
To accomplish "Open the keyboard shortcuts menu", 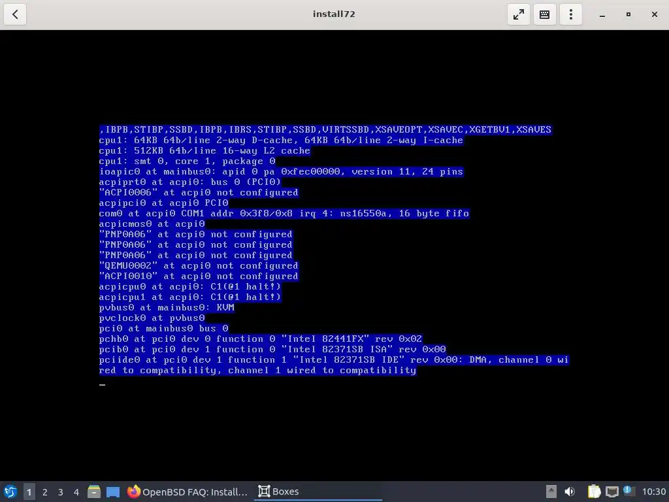I will point(544,14).
